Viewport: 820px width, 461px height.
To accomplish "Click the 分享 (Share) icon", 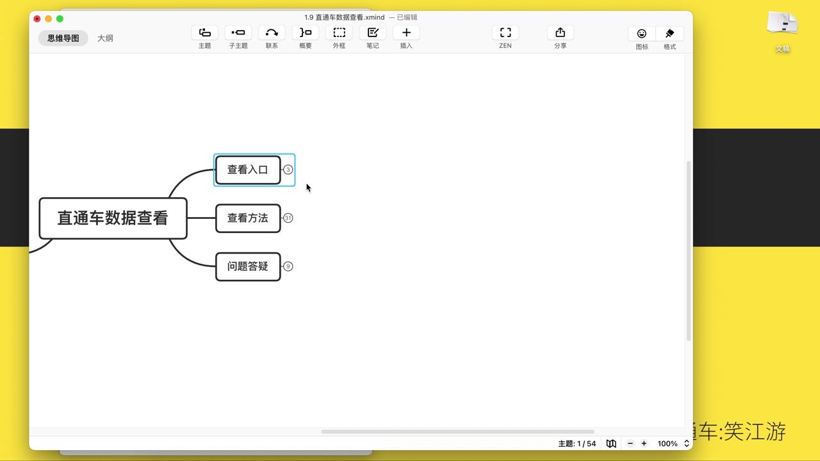I will 561,33.
